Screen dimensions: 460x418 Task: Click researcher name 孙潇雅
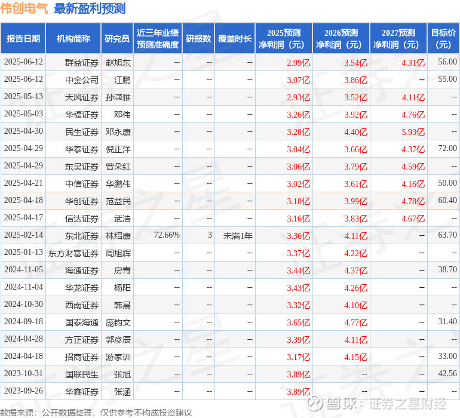click(118, 97)
